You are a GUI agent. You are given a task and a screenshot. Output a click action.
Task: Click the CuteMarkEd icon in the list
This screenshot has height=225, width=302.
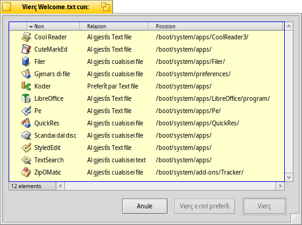point(26,49)
